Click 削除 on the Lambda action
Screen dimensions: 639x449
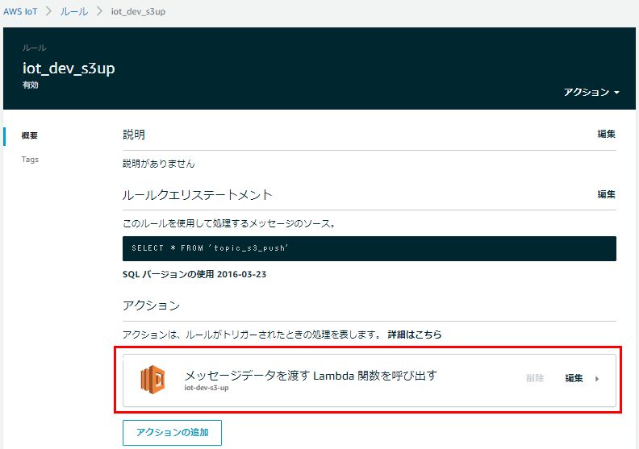pyautogui.click(x=535, y=378)
